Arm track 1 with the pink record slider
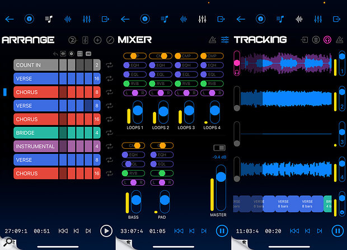Viewport: 347px width, 250px height. pyautogui.click(x=237, y=63)
